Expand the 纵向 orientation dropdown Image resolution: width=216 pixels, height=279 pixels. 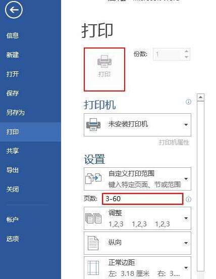[186, 243]
